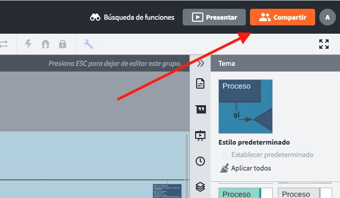Image resolution: width=340 pixels, height=198 pixels.
Task: Toggle the padlock lock icon
Action: click(x=63, y=44)
